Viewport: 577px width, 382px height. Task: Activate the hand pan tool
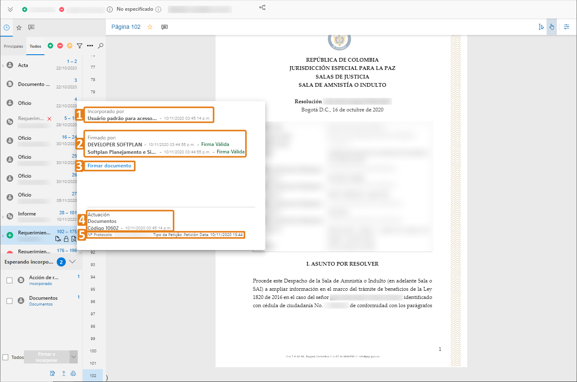[x=552, y=27]
